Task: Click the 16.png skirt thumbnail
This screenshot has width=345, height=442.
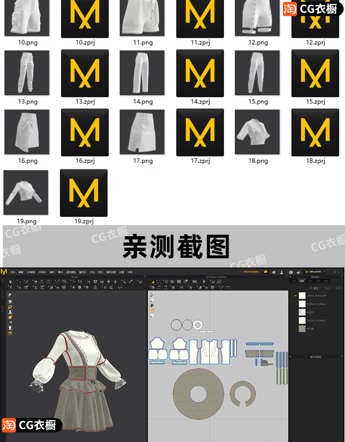Action: coord(27,132)
